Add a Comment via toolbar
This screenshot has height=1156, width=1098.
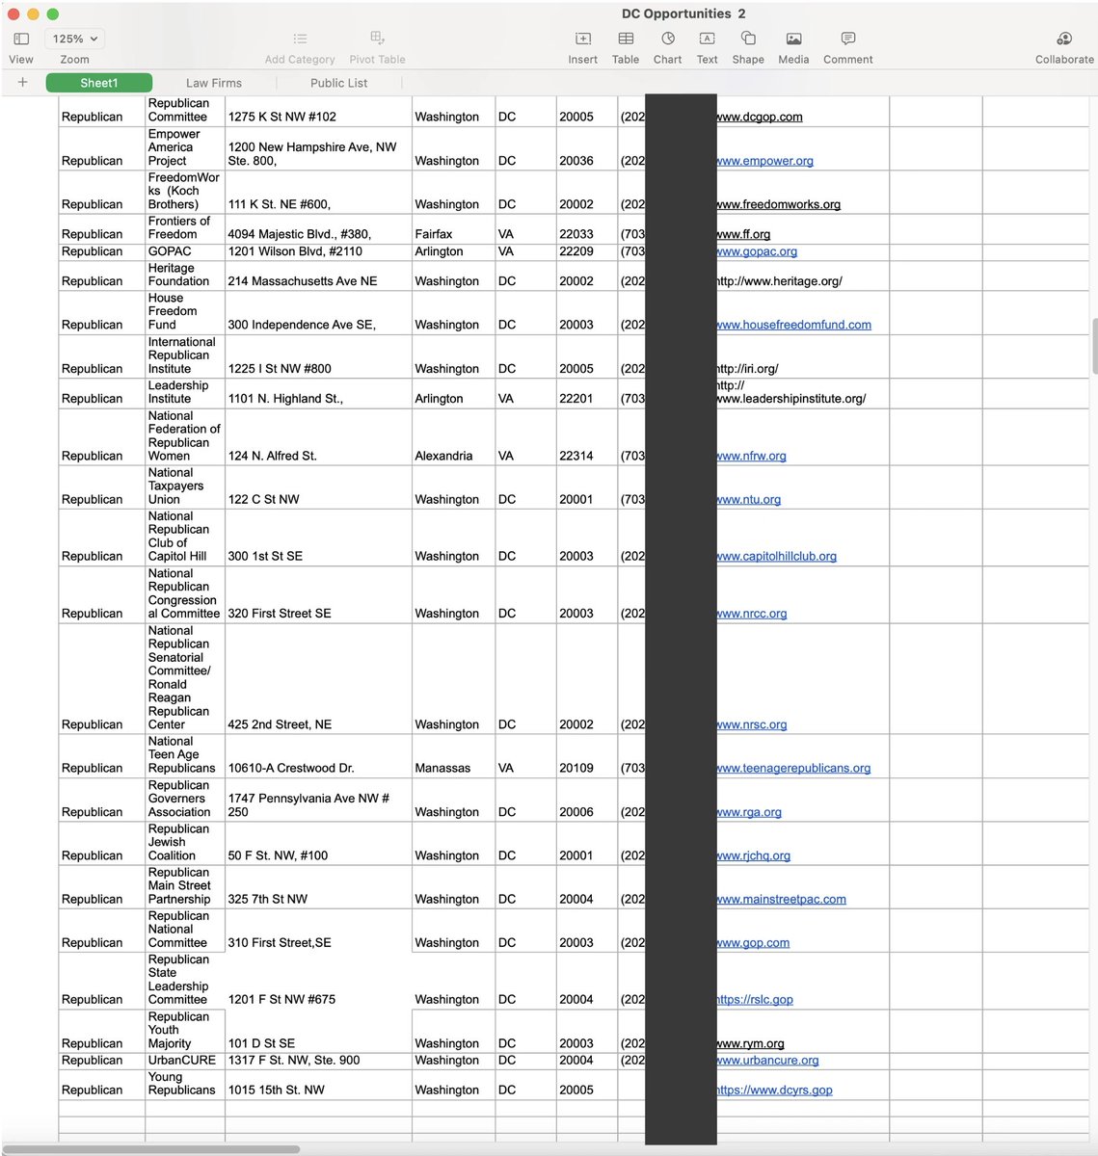[847, 39]
